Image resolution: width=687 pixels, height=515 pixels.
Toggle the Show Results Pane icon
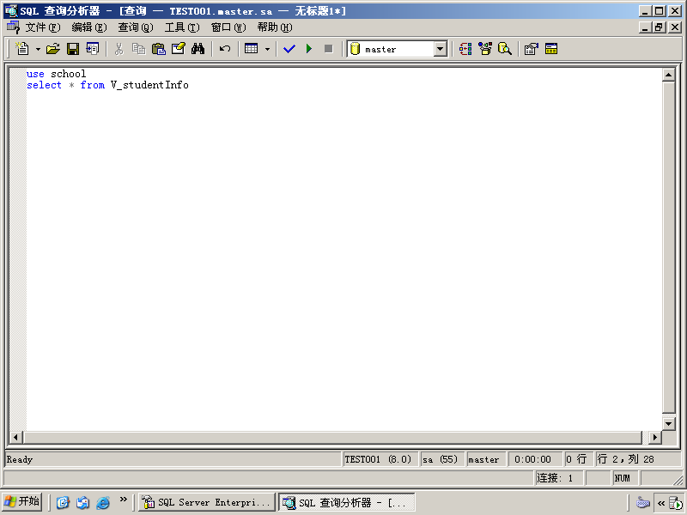pyautogui.click(x=551, y=49)
